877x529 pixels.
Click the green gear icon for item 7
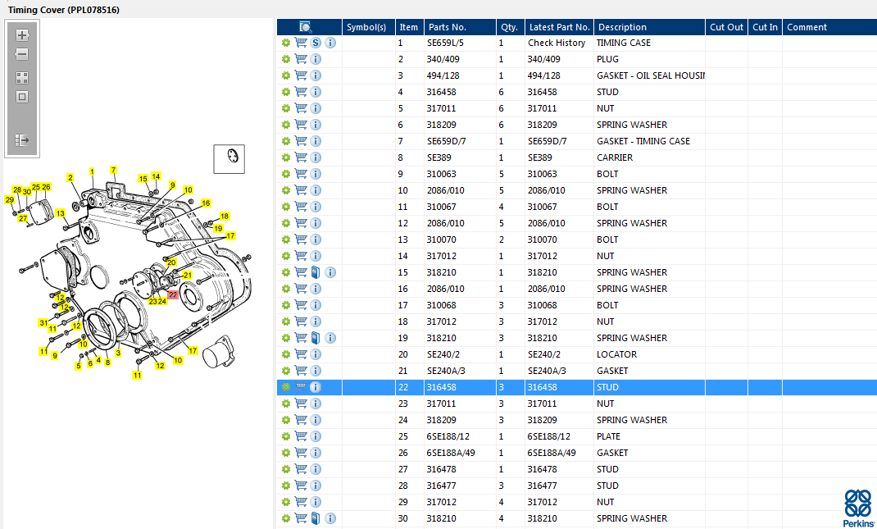coord(286,141)
